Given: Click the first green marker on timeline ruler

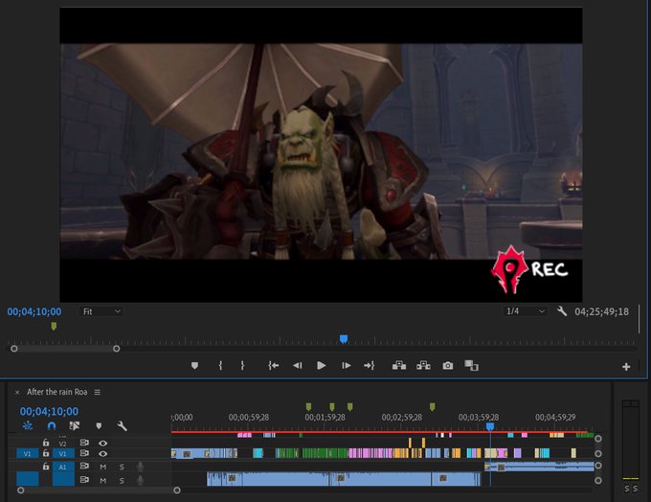Looking at the screenshot, I should pyautogui.click(x=308, y=406).
